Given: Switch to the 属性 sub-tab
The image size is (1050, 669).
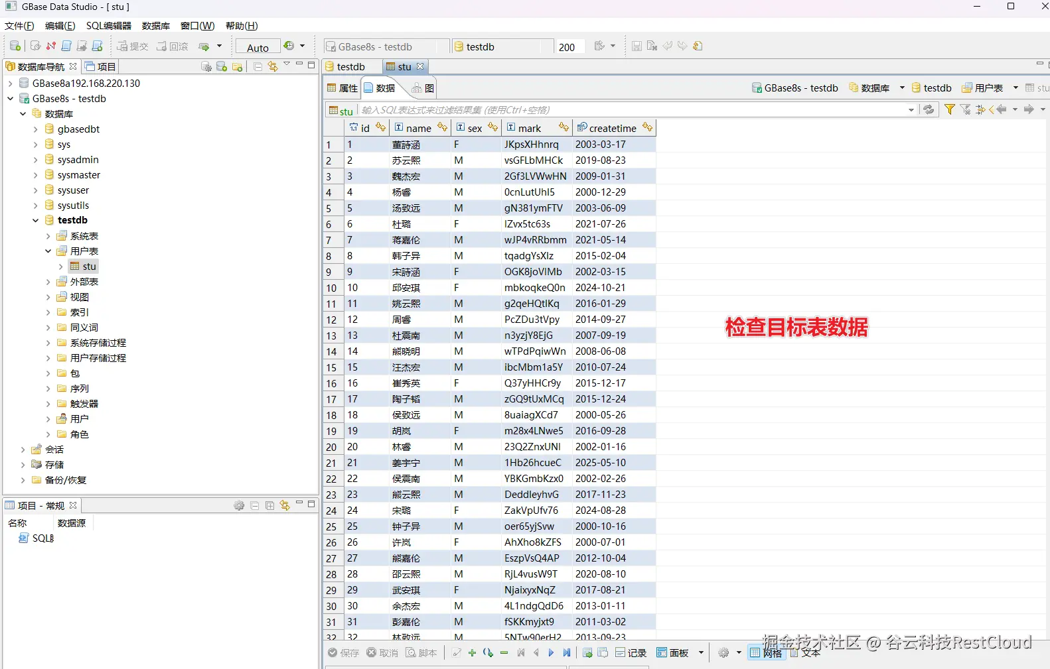Looking at the screenshot, I should [342, 88].
